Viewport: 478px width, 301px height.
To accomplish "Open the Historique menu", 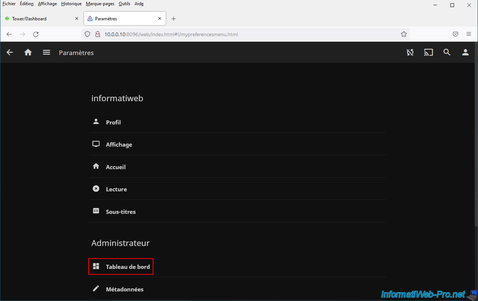I will [x=71, y=4].
